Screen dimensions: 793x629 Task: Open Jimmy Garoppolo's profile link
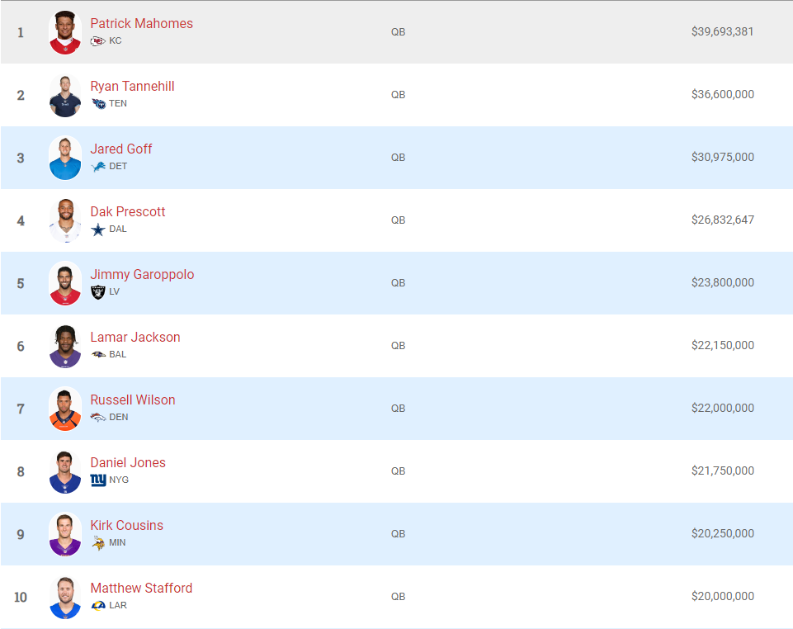point(142,275)
